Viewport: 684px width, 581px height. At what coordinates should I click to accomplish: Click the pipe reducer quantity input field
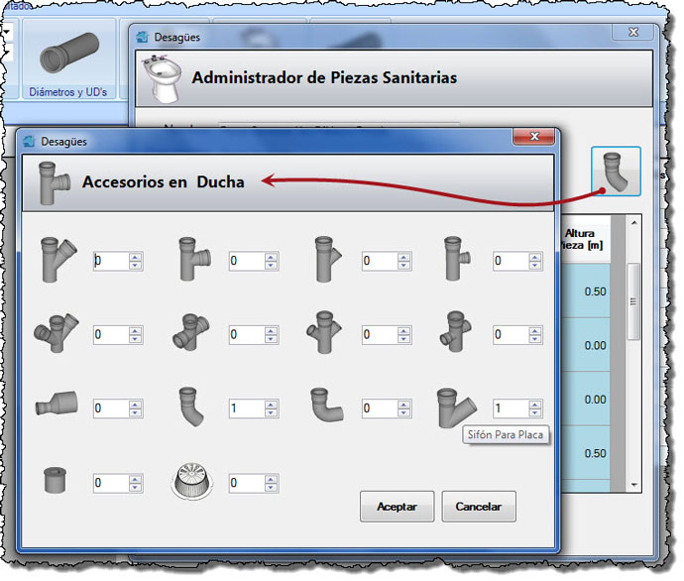pyautogui.click(x=110, y=407)
